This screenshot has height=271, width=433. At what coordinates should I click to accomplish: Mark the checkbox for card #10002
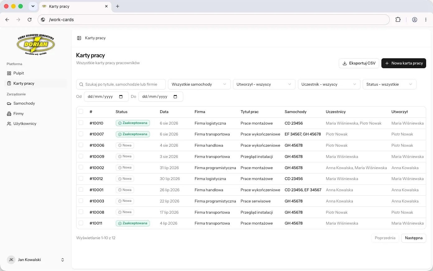pos(81,167)
